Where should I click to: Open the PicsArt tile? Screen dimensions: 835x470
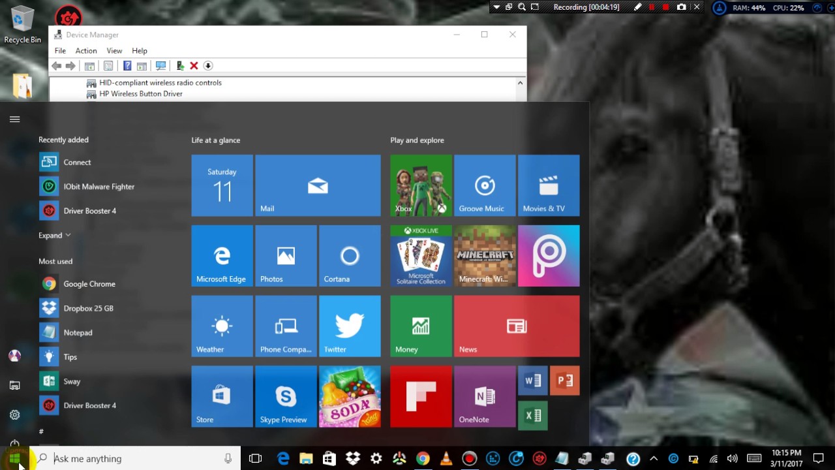coord(549,256)
